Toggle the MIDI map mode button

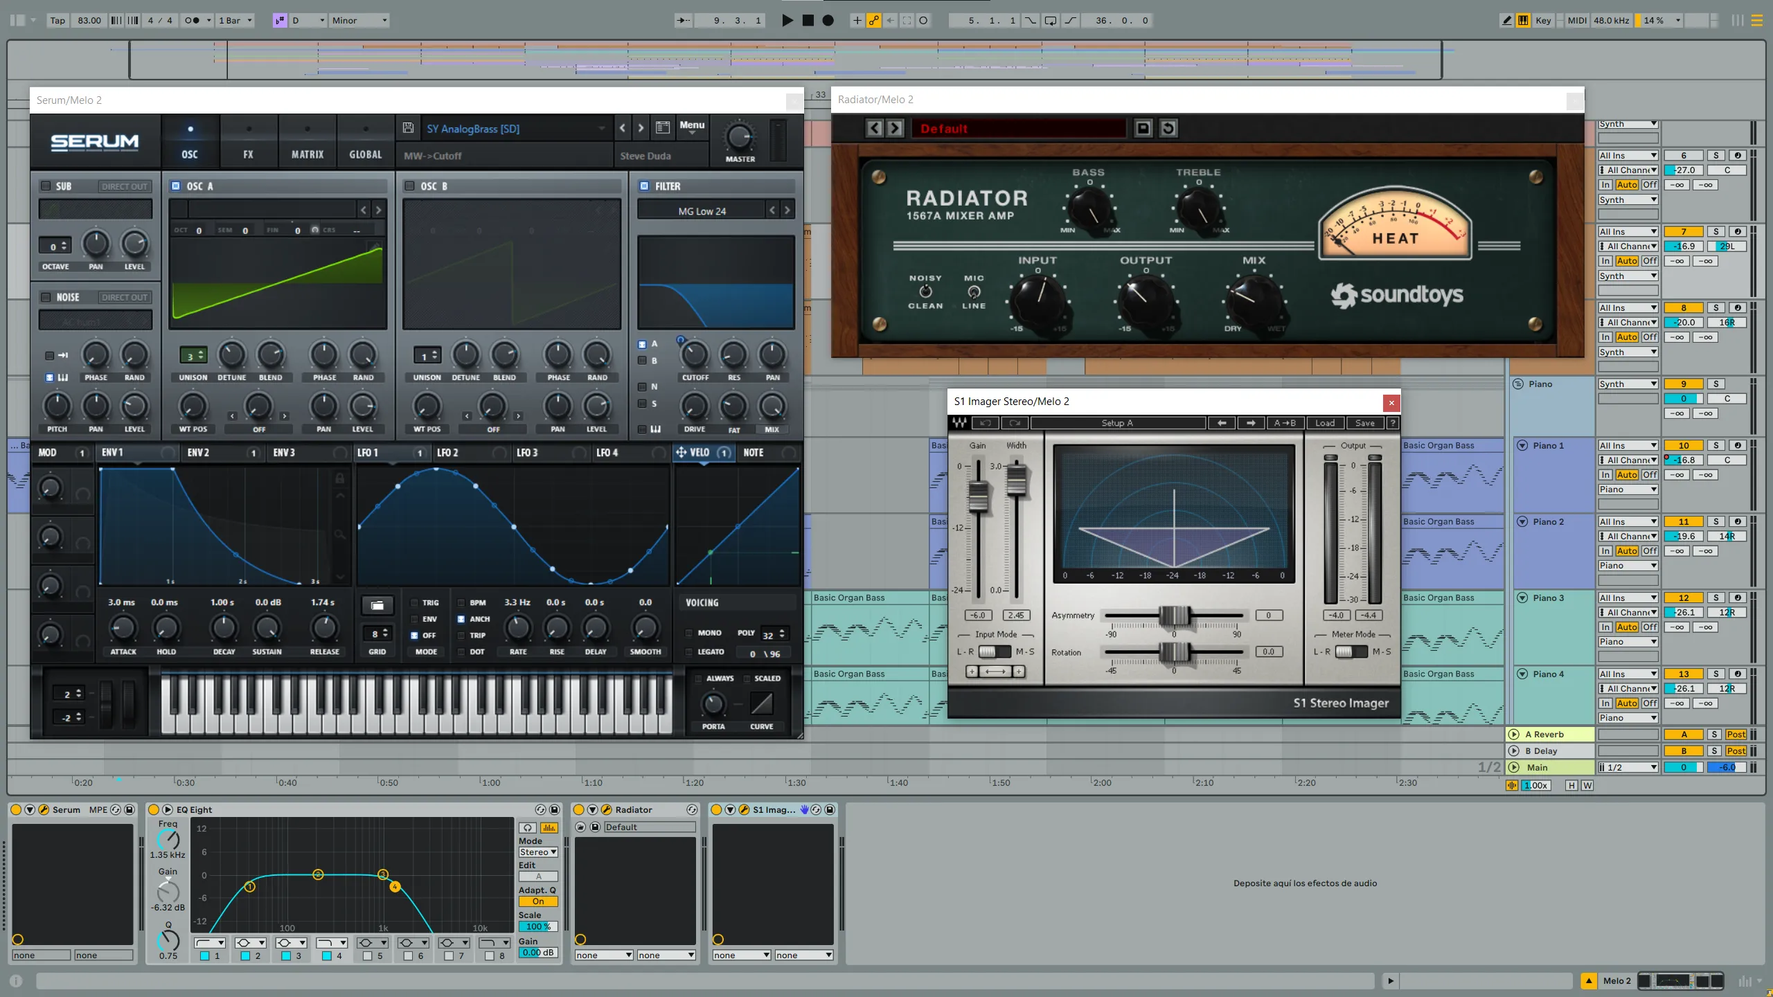click(x=1577, y=21)
